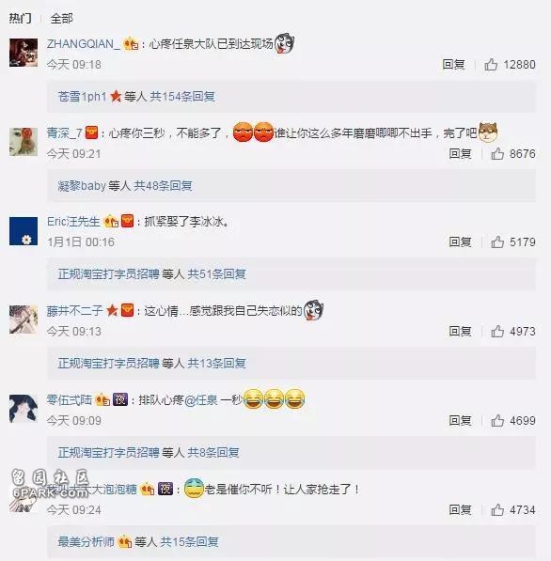Click 回复 on Eric汪先生's comment
Image resolution: width=551 pixels, height=561 pixels.
click(x=460, y=242)
